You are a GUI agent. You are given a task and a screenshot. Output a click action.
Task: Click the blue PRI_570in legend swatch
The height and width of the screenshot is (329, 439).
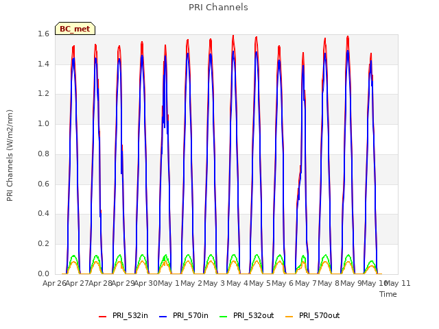[163, 316]
